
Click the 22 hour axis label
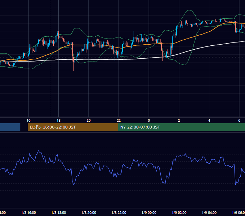click(x=119, y=121)
